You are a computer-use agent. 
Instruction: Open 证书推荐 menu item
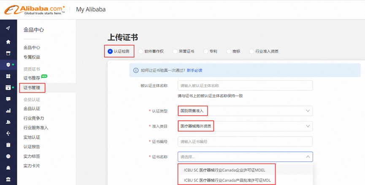(x=32, y=78)
